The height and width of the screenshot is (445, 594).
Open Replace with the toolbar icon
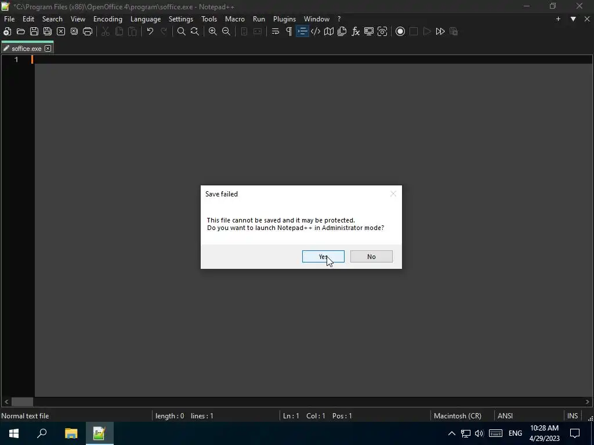195,31
